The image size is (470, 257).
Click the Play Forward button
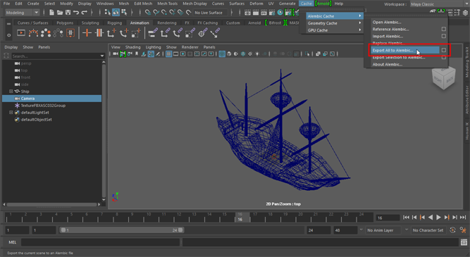(x=438, y=218)
